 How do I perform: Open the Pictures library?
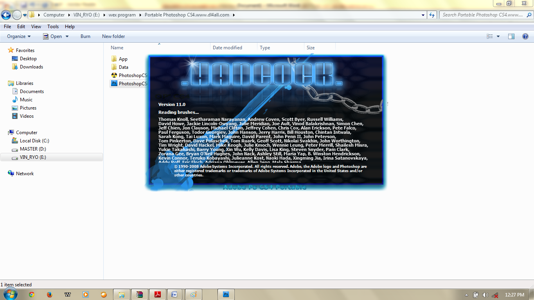point(28,108)
